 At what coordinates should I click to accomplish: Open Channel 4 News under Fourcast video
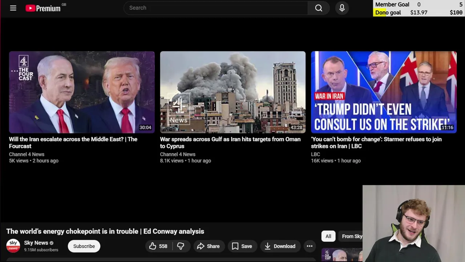click(27, 154)
